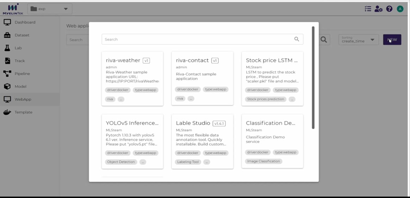Open Pipeline section in sidebar
This screenshot has width=410, height=198.
click(x=22, y=74)
